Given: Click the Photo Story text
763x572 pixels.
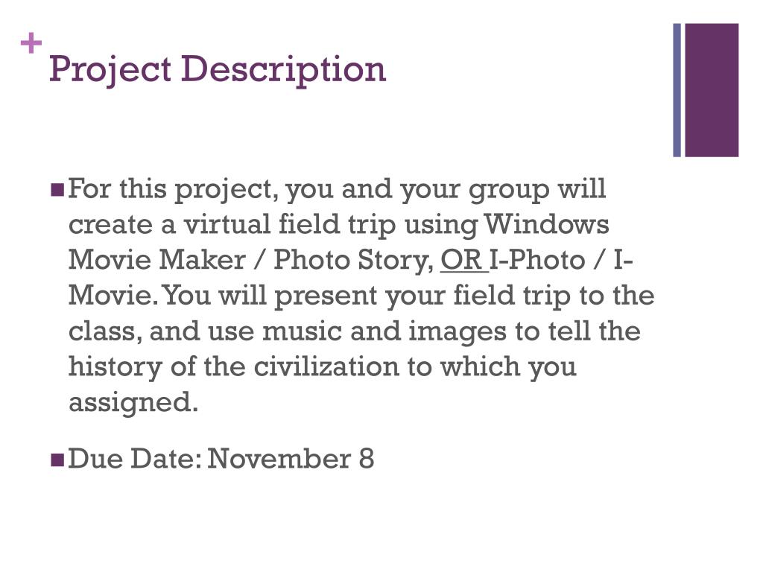Looking at the screenshot, I should [x=353, y=260].
